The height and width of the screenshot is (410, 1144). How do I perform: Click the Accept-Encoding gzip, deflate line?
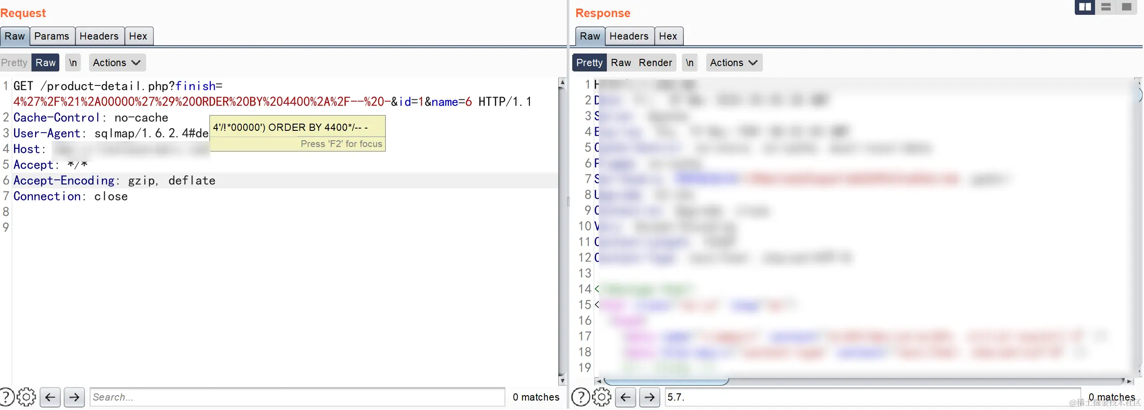115,180
